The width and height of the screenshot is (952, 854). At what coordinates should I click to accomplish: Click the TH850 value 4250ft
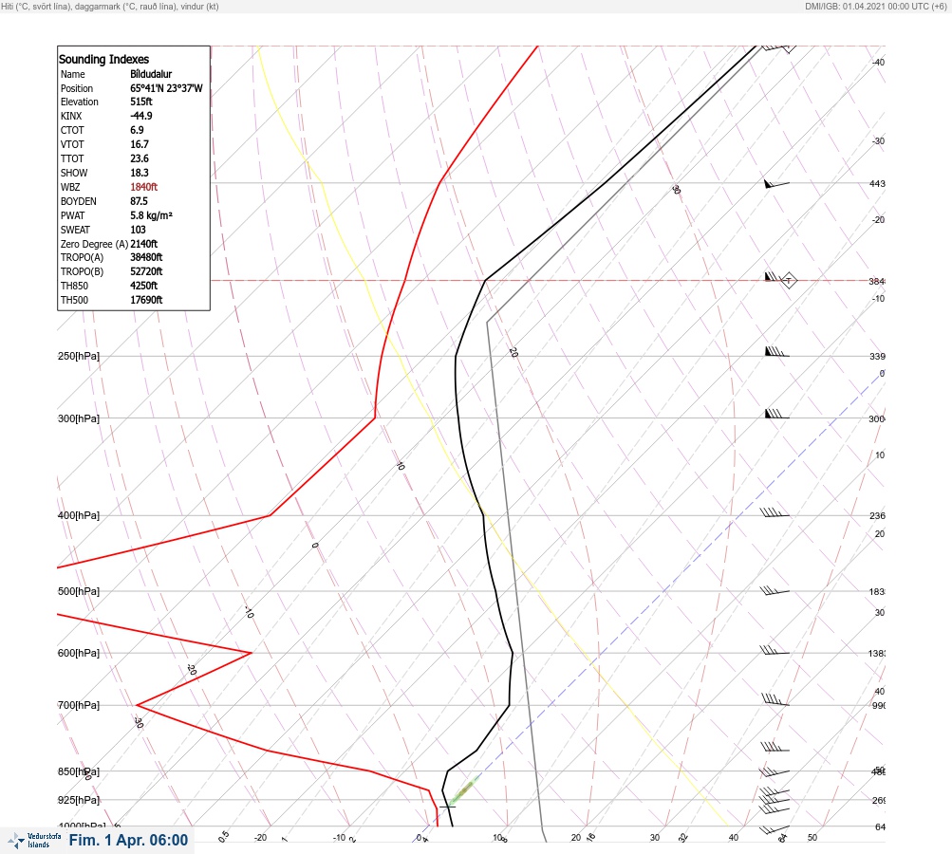[144, 286]
